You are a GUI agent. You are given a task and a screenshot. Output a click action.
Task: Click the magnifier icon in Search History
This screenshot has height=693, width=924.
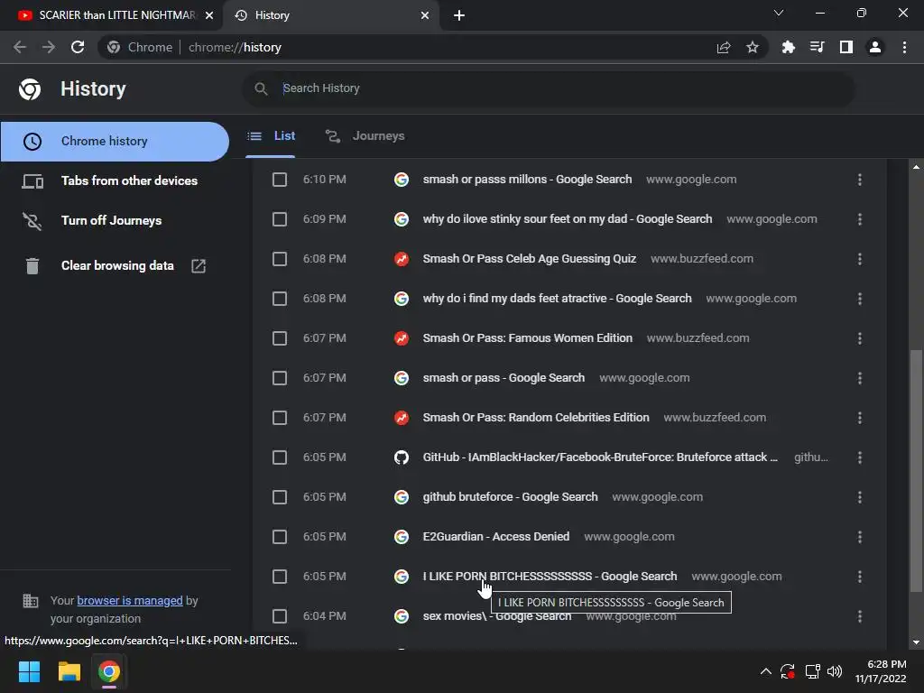(x=261, y=89)
